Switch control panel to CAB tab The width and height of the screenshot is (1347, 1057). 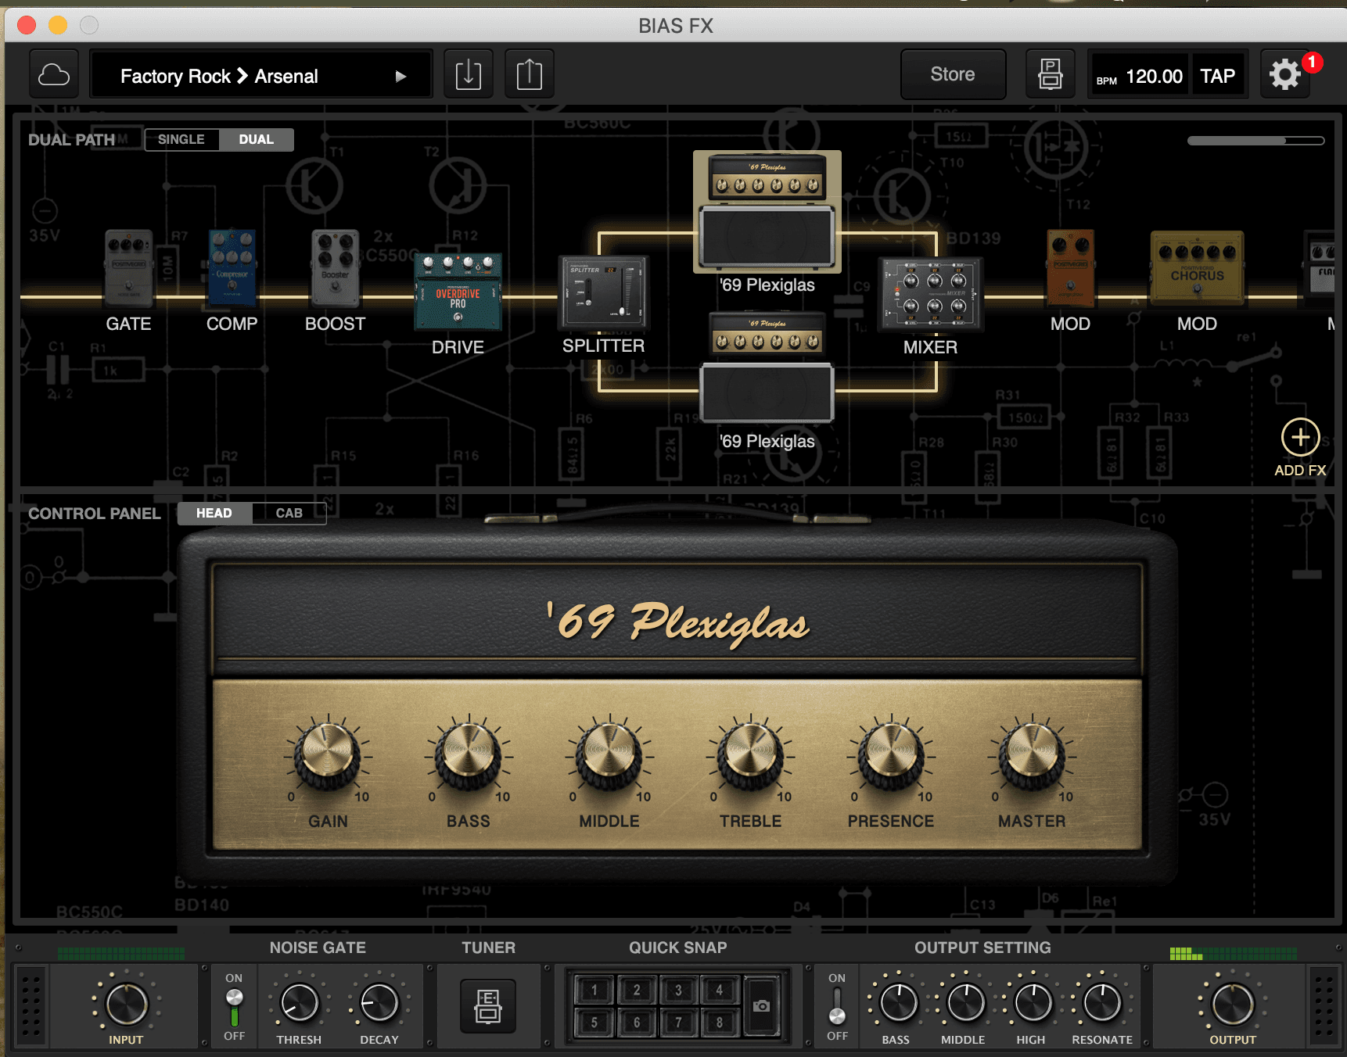coord(289,513)
